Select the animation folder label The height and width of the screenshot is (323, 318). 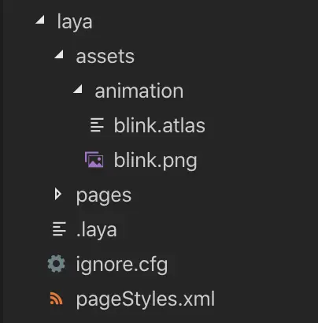tap(139, 91)
